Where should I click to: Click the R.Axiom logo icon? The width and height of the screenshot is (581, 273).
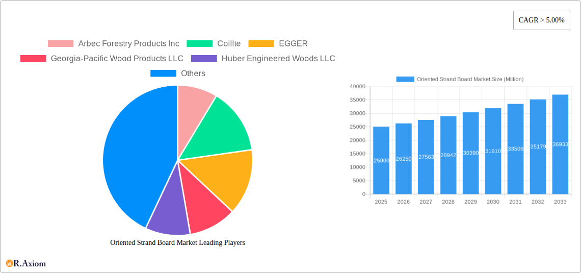[x=9, y=263]
